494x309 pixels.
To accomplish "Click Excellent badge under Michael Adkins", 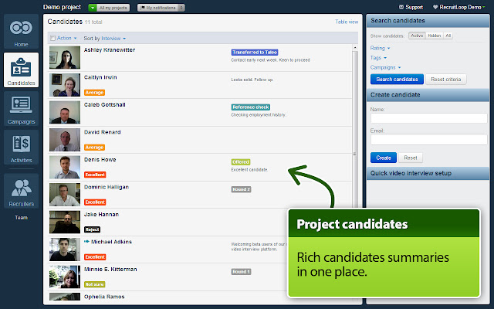I will pyautogui.click(x=95, y=257).
